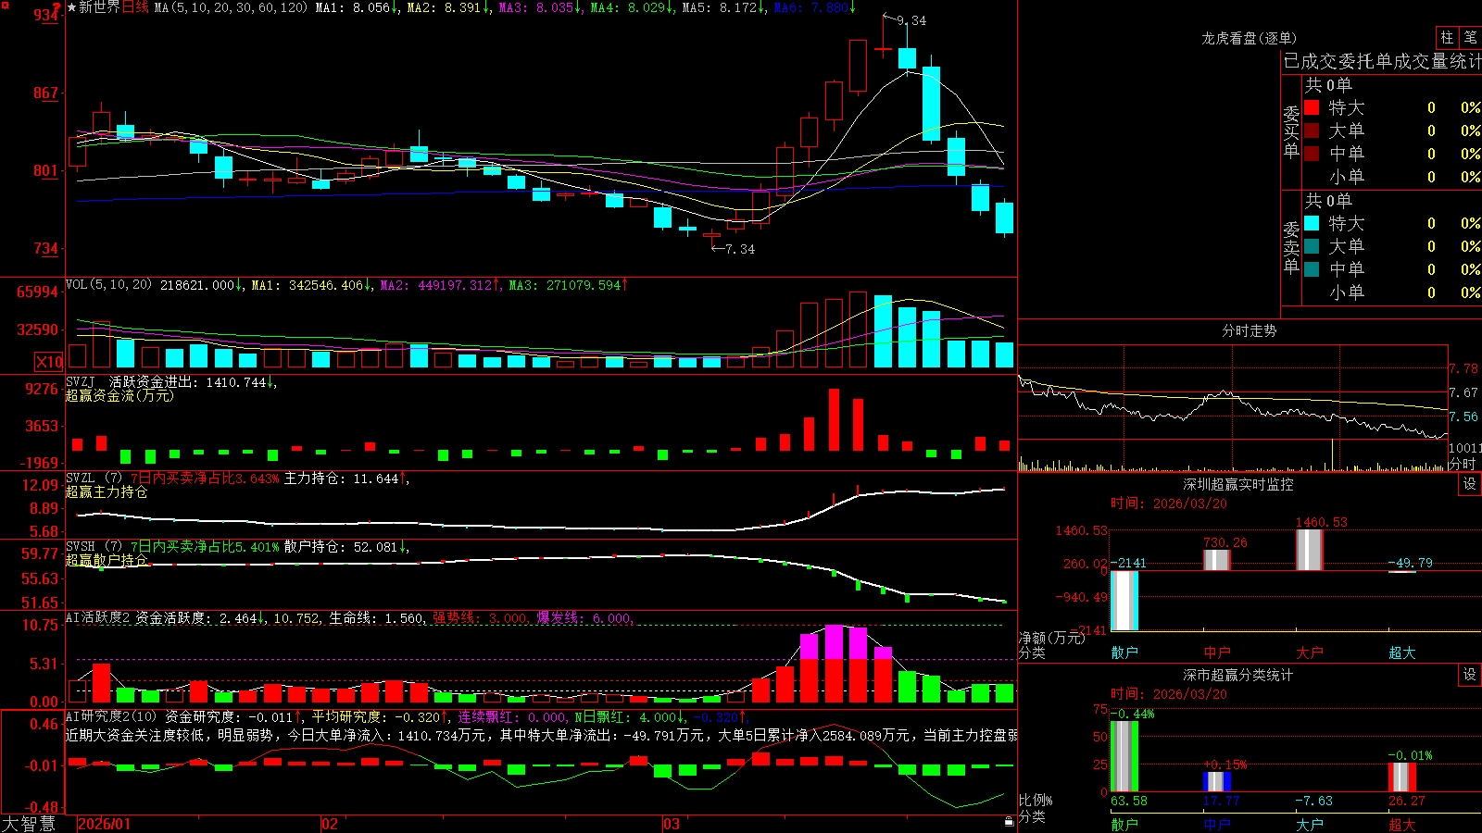Click the bright red 特大 buy-order swatch

(x=1312, y=107)
